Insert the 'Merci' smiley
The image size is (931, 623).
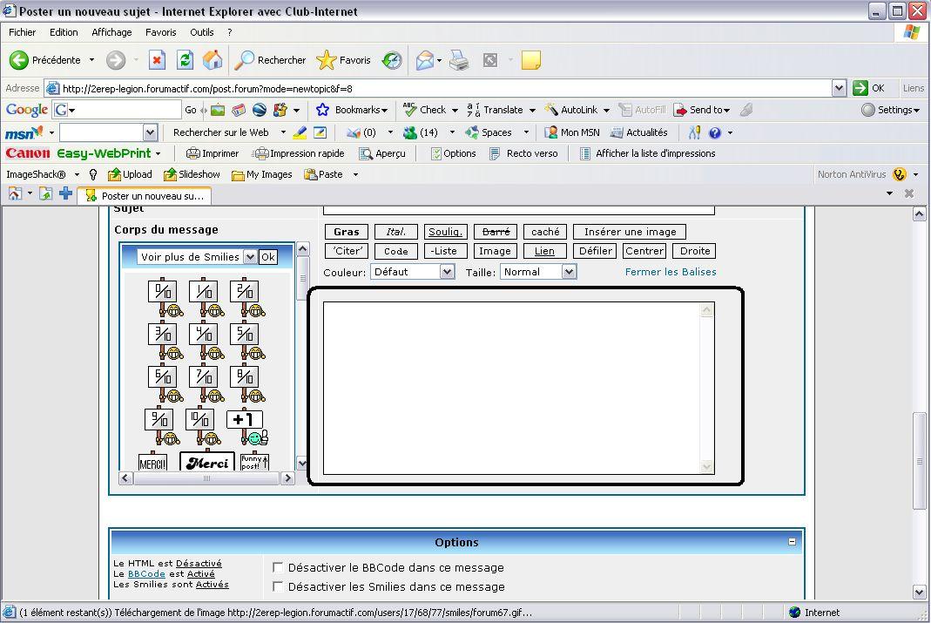click(207, 463)
